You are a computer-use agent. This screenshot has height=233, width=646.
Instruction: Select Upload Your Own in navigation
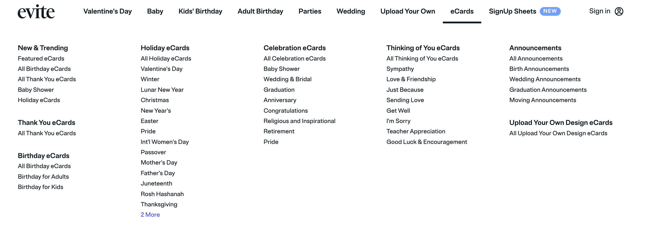coord(408,11)
